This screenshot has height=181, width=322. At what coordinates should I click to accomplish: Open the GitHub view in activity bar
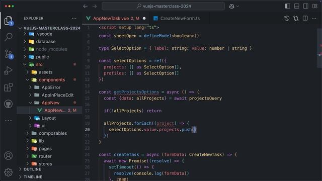click(8, 104)
